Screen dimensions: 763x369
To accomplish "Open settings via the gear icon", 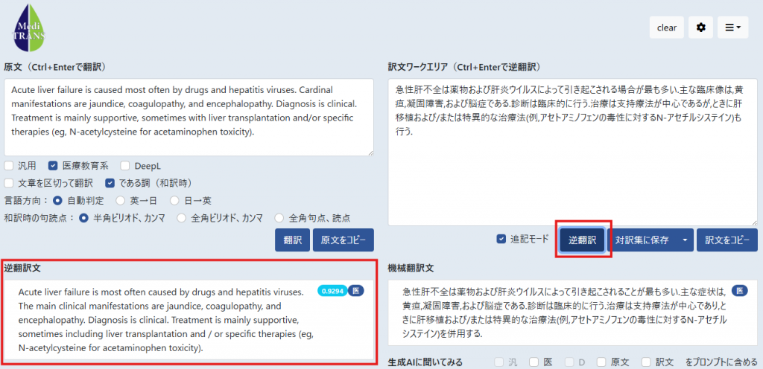I will tap(700, 28).
